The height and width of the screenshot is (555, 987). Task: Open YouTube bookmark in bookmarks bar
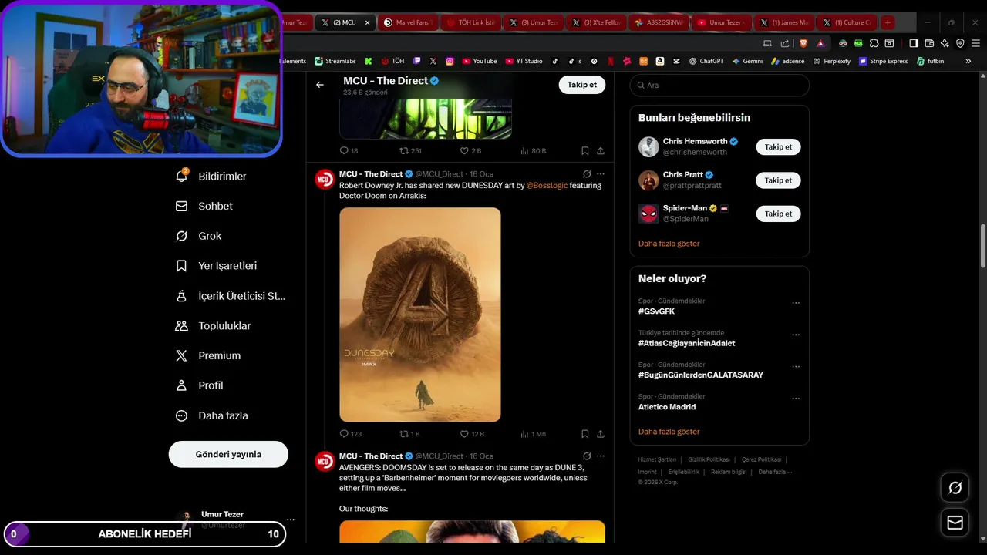click(479, 61)
